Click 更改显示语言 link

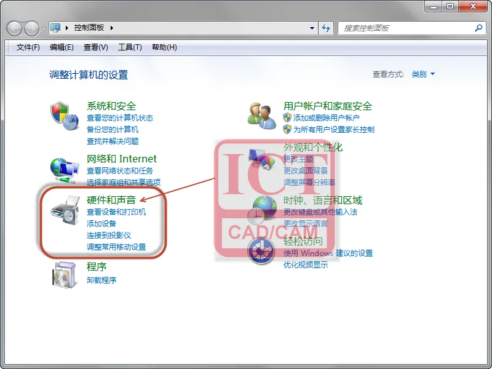(x=306, y=224)
